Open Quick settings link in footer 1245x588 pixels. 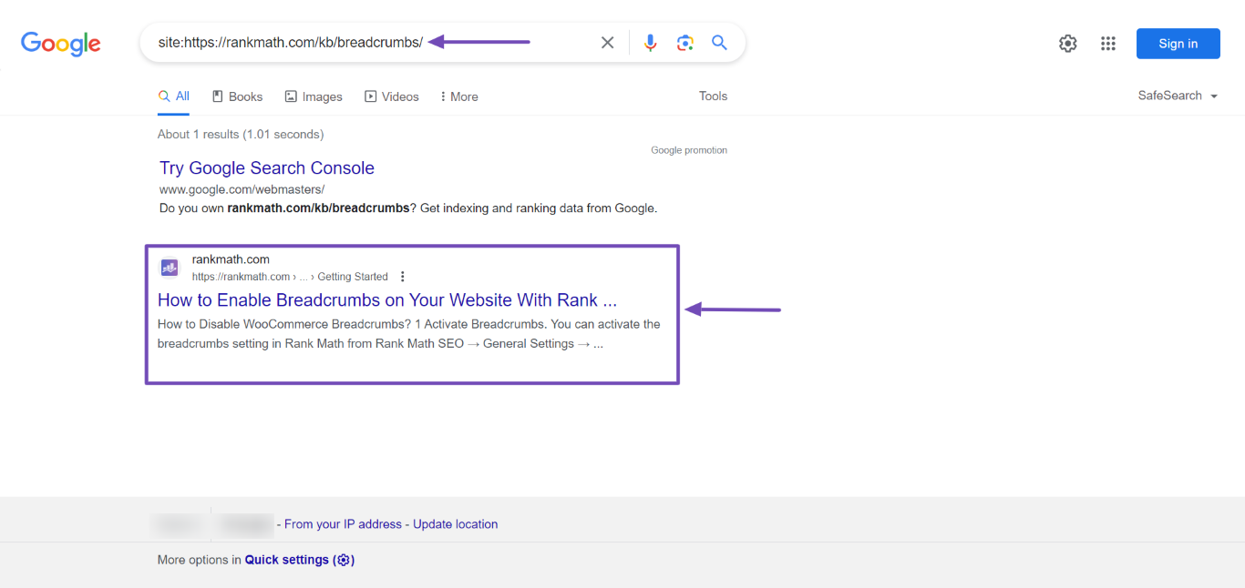click(x=300, y=560)
